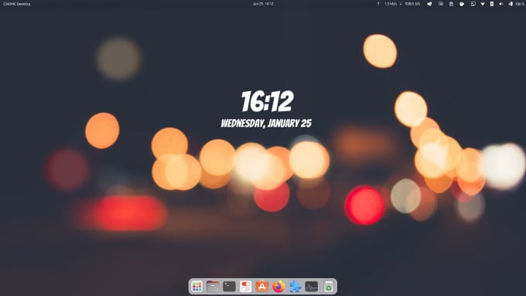Click the network speed indicator in the top bar

point(399,4)
